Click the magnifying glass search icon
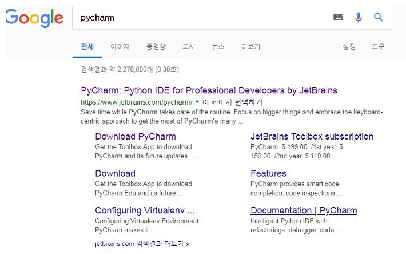Screen dimensions: 406x254 [x=379, y=17]
